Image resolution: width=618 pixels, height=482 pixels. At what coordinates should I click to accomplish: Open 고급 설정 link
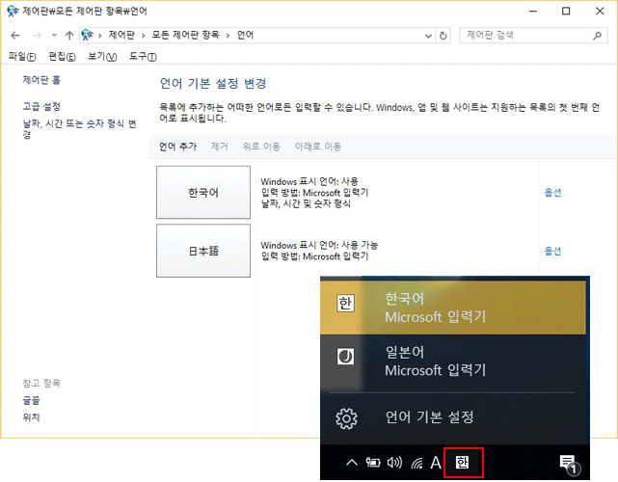click(41, 106)
